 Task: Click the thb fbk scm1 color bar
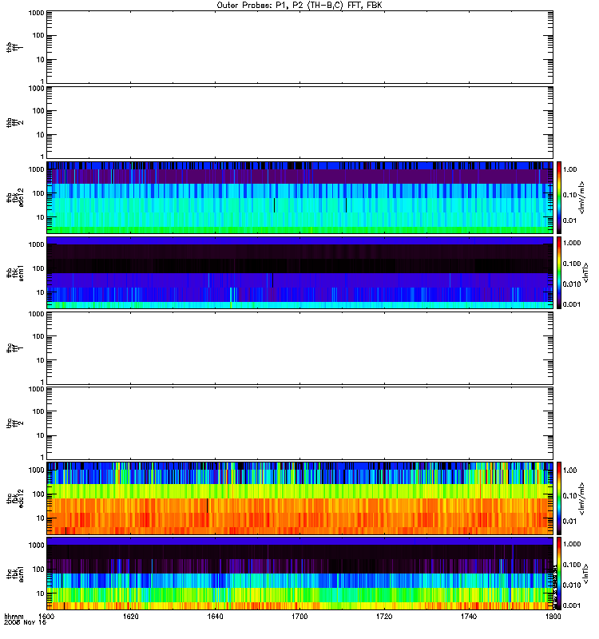pos(559,272)
